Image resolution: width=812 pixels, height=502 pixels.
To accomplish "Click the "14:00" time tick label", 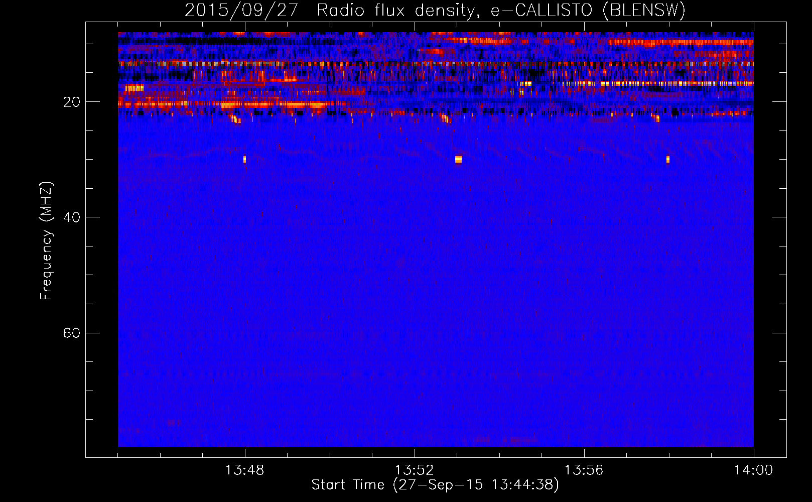I will tap(753, 470).
